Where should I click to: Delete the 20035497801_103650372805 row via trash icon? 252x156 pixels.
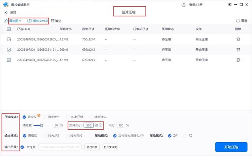238,39
